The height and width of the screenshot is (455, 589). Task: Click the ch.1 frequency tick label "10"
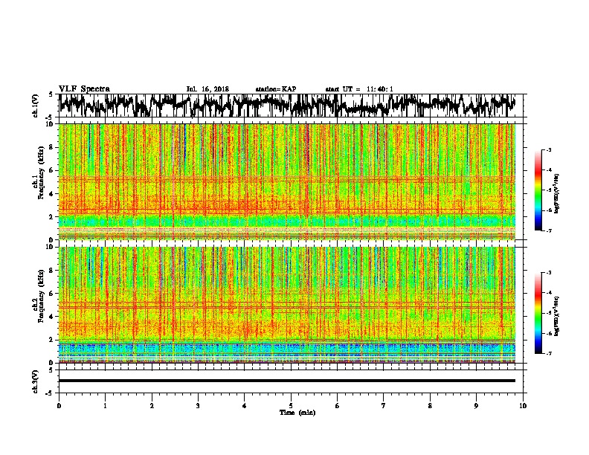(51, 124)
